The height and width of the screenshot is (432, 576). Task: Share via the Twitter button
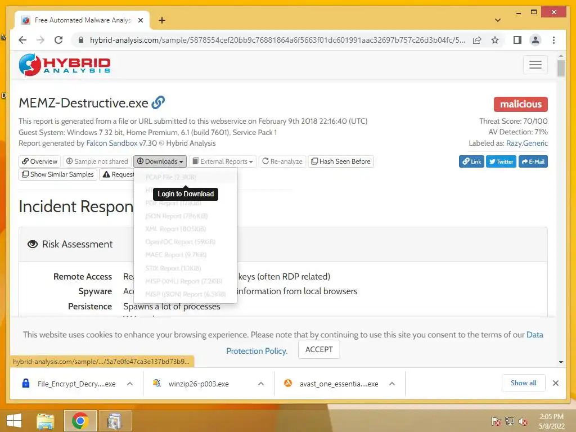501,161
